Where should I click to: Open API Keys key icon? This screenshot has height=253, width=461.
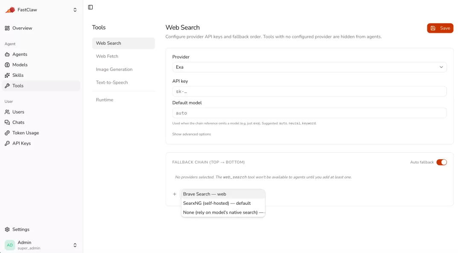[x=7, y=143]
